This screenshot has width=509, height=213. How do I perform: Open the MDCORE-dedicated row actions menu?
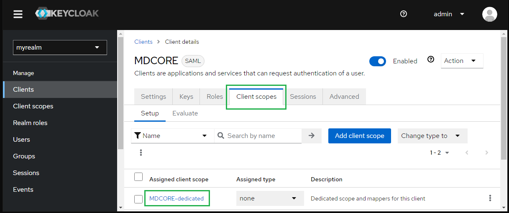[490, 198]
